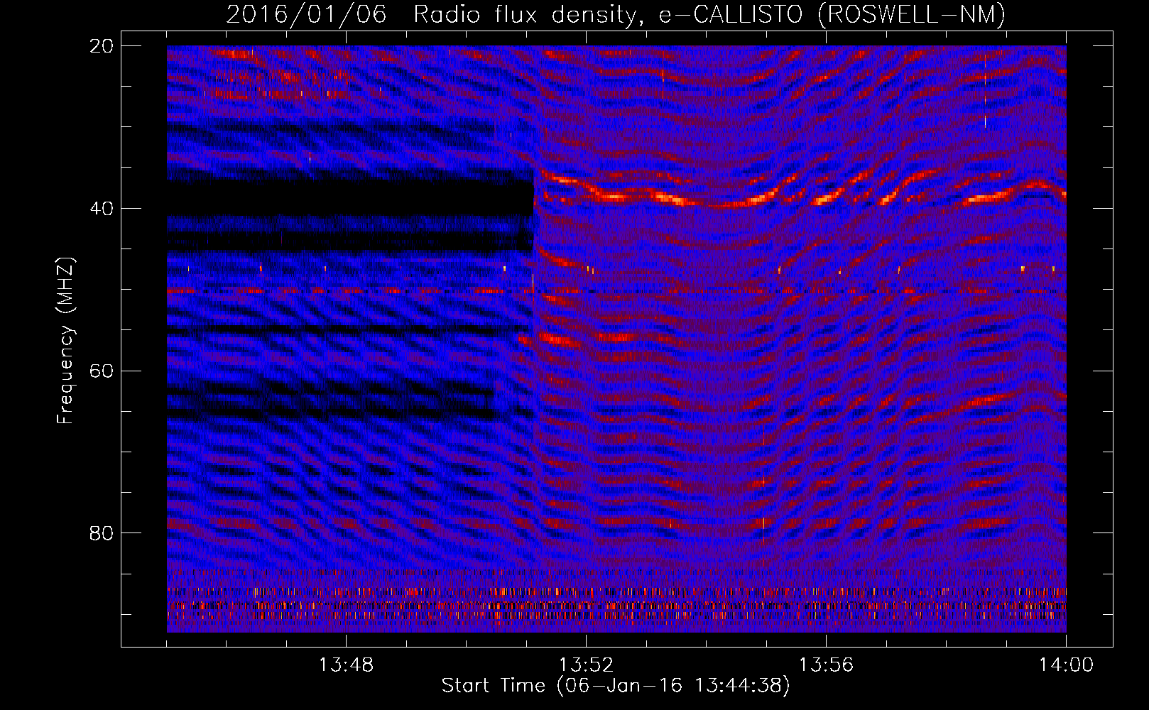The width and height of the screenshot is (1149, 710).
Task: Click the 60 frequency tick label
Action: (x=102, y=371)
